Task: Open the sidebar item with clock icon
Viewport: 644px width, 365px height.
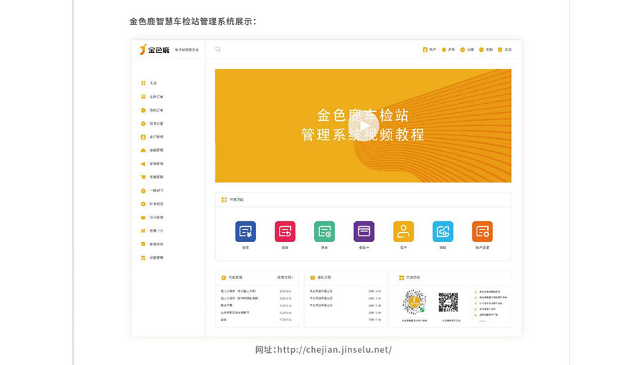Action: click(x=152, y=110)
